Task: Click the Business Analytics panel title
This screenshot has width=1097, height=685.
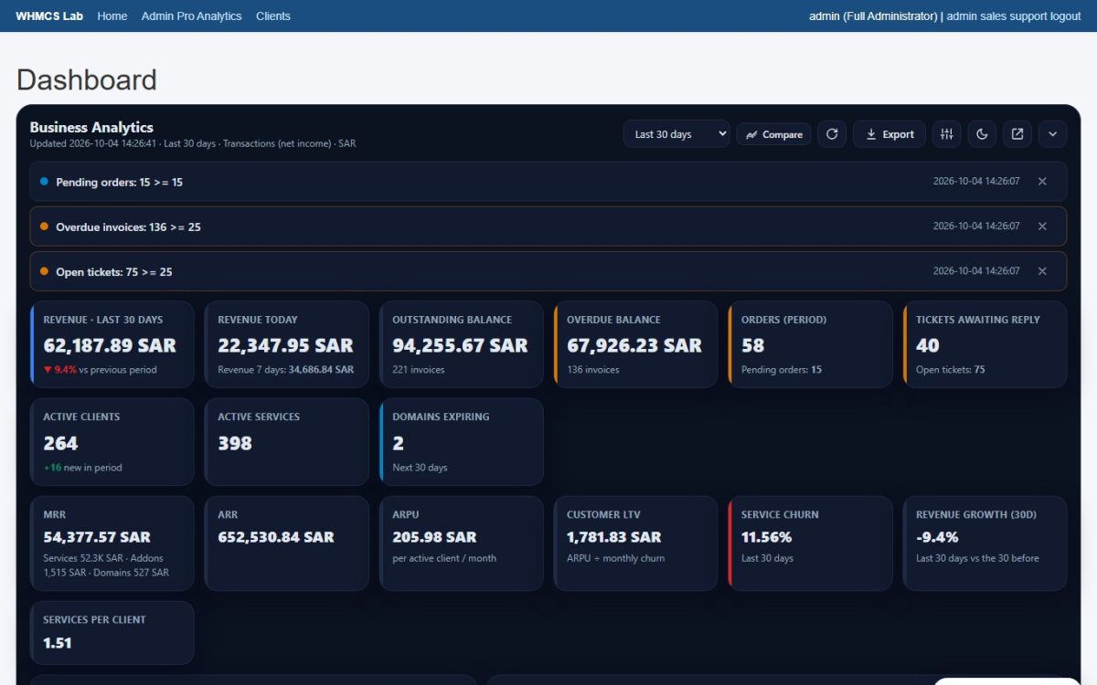Action: click(x=91, y=127)
